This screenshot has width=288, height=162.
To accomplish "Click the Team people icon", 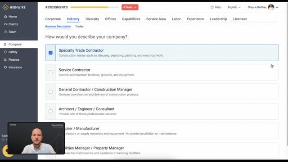I will (x=5, y=32).
